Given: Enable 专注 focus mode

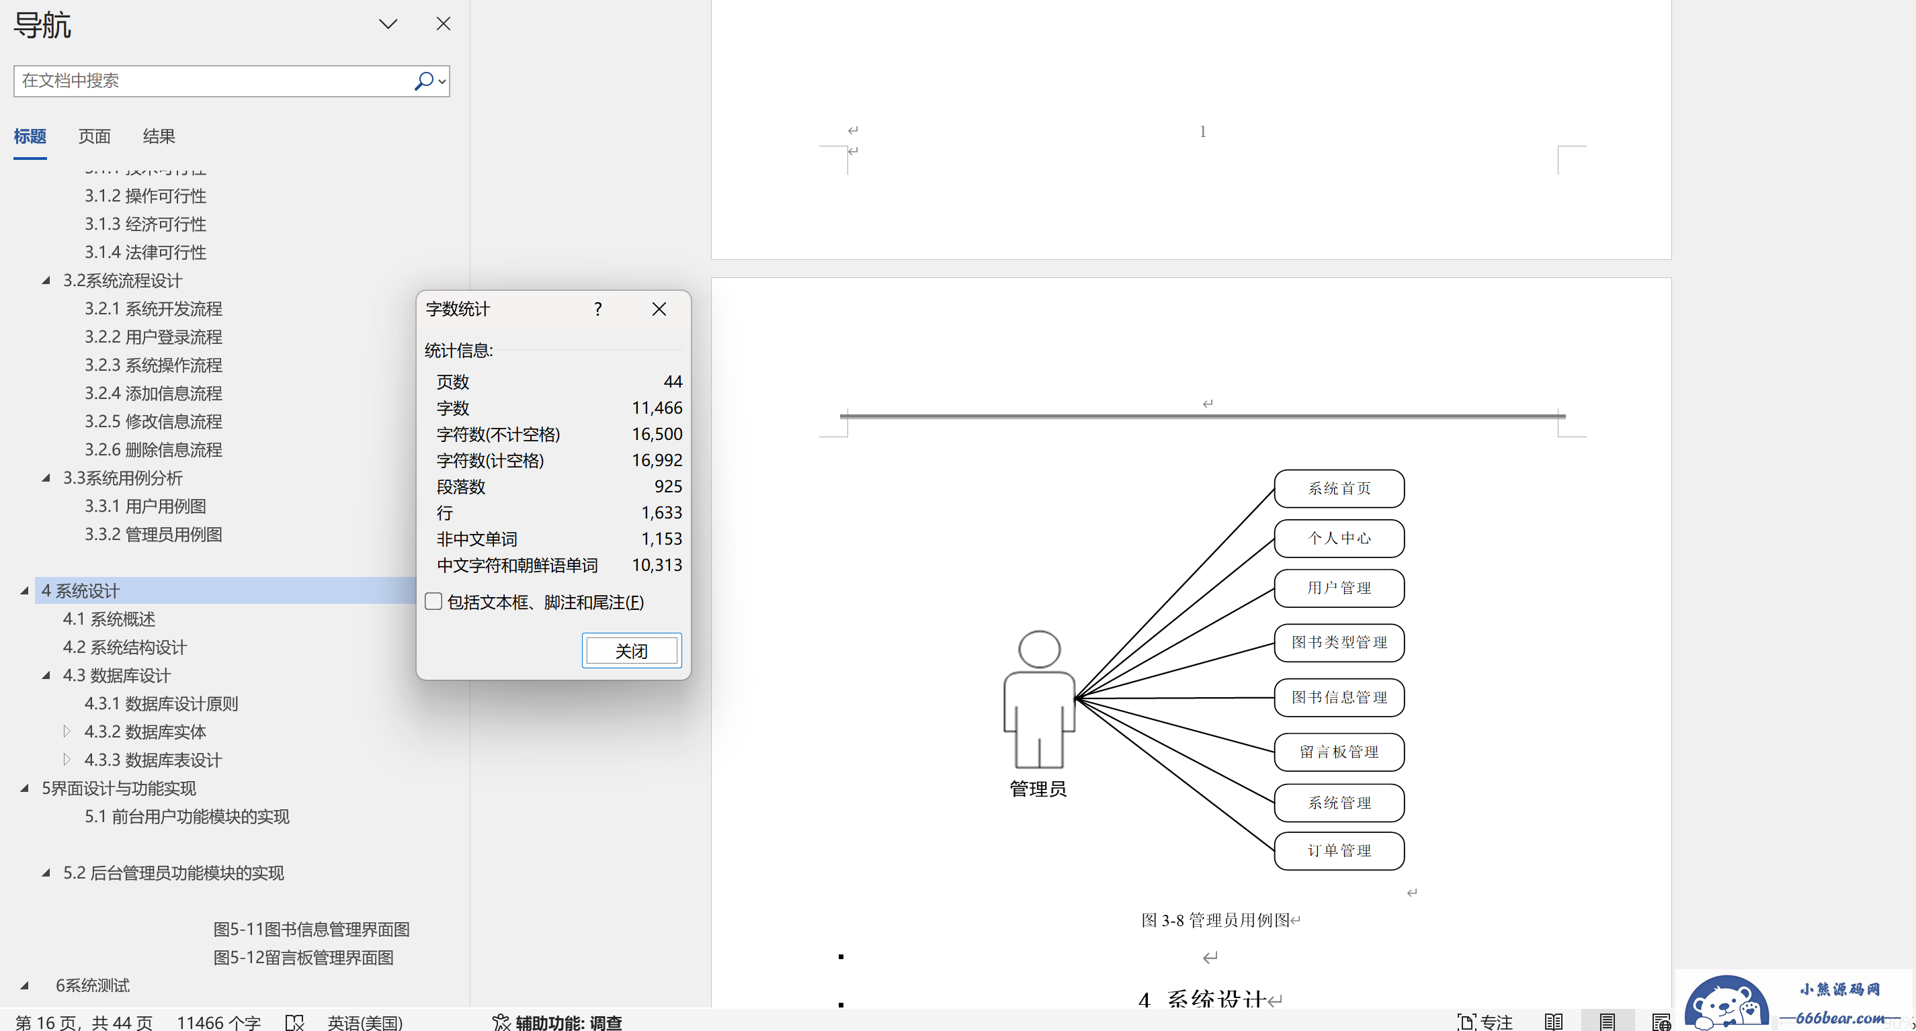Looking at the screenshot, I should pyautogui.click(x=1485, y=1022).
